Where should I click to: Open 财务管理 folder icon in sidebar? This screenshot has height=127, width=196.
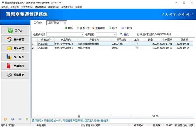click(x=9, y=48)
